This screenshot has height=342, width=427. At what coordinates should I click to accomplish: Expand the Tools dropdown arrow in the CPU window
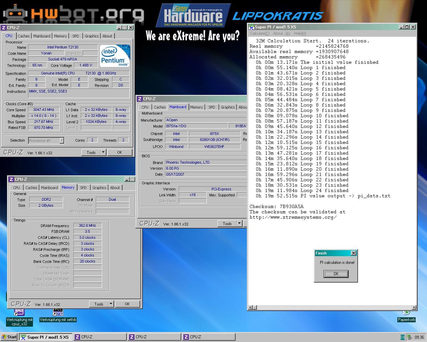click(x=103, y=153)
